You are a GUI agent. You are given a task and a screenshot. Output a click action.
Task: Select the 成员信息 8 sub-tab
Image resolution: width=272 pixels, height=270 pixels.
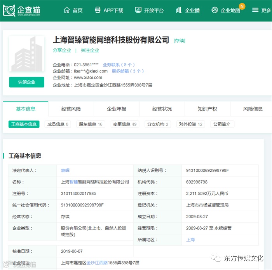click(x=58, y=124)
